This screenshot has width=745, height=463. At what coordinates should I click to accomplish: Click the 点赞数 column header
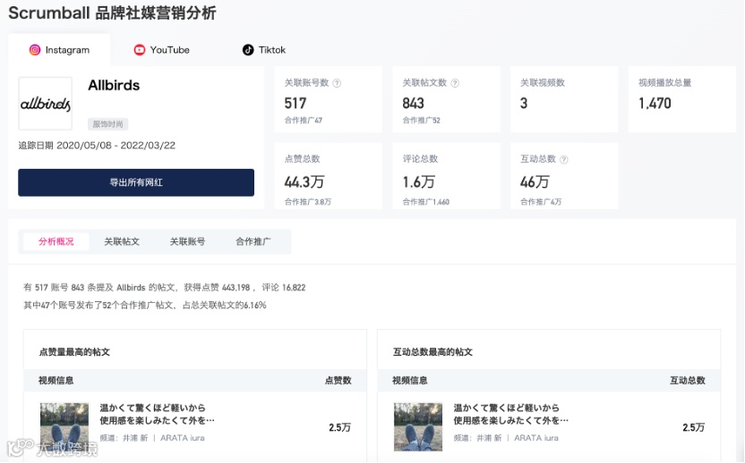[x=338, y=381]
